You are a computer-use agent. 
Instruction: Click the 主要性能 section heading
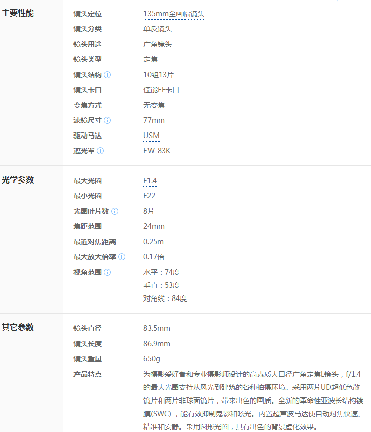tap(18, 13)
